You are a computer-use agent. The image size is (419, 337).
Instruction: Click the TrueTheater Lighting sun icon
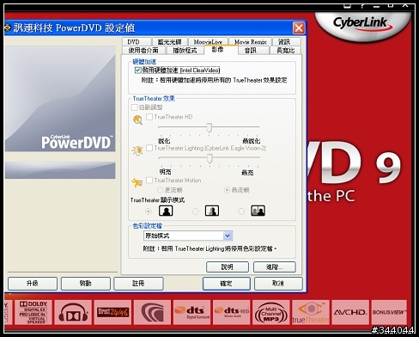click(137, 150)
